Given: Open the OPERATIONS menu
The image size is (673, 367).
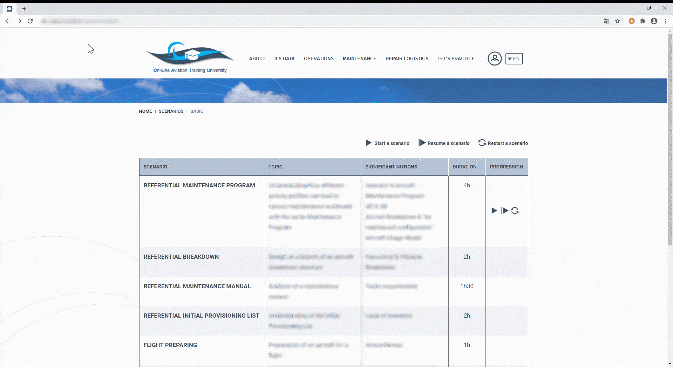Looking at the screenshot, I should coord(319,58).
